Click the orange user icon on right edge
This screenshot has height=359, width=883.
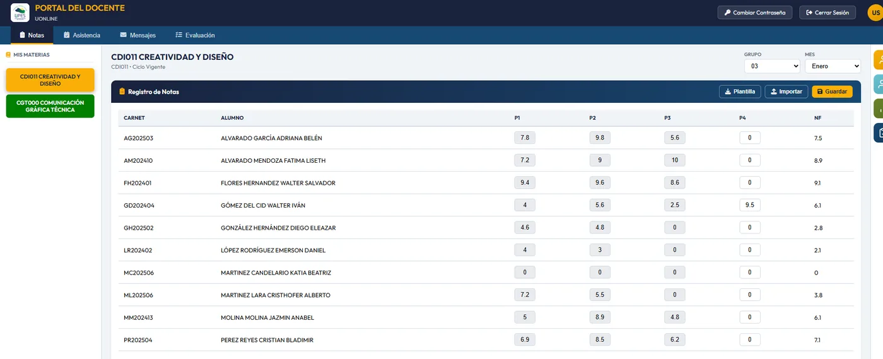878,60
